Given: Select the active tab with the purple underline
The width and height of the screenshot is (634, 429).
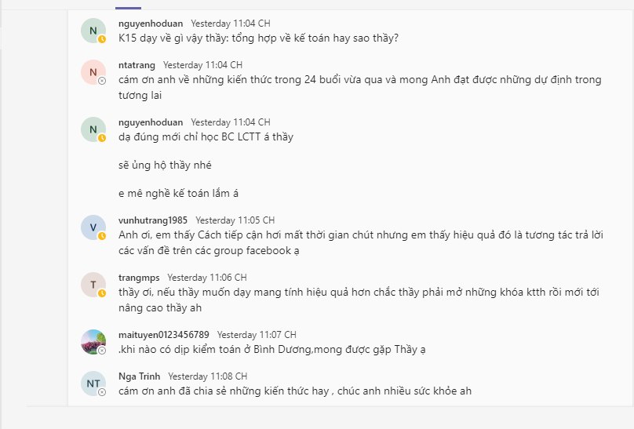Looking at the screenshot, I should click(x=128, y=5).
